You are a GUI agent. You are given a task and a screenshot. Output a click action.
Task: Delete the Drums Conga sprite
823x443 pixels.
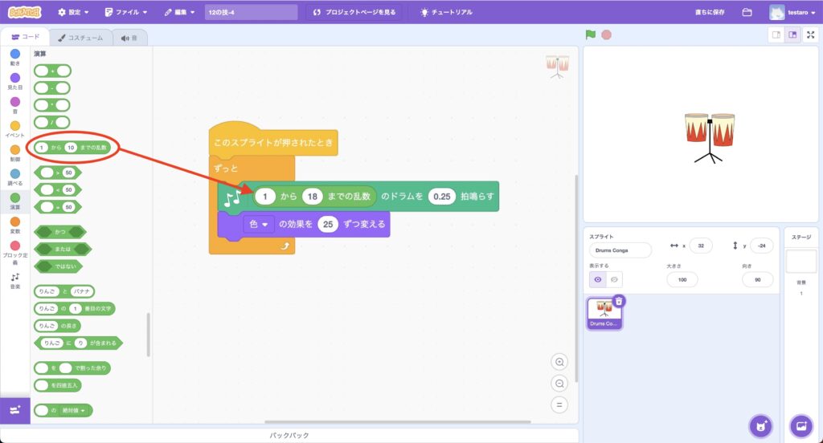[x=619, y=302]
